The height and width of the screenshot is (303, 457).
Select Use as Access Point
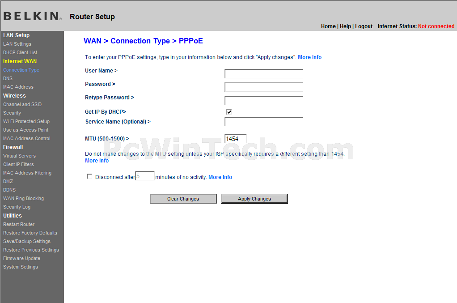(25, 130)
